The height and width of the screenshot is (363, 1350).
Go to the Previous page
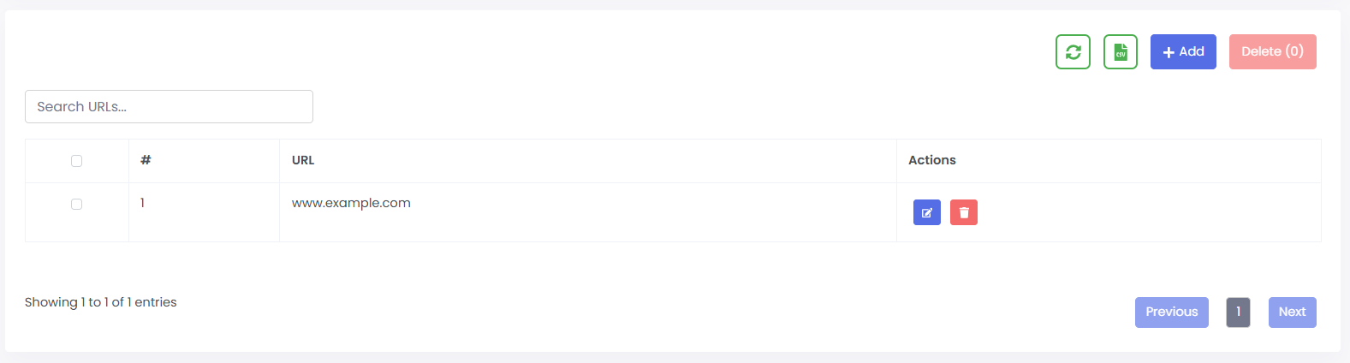coord(1171,312)
